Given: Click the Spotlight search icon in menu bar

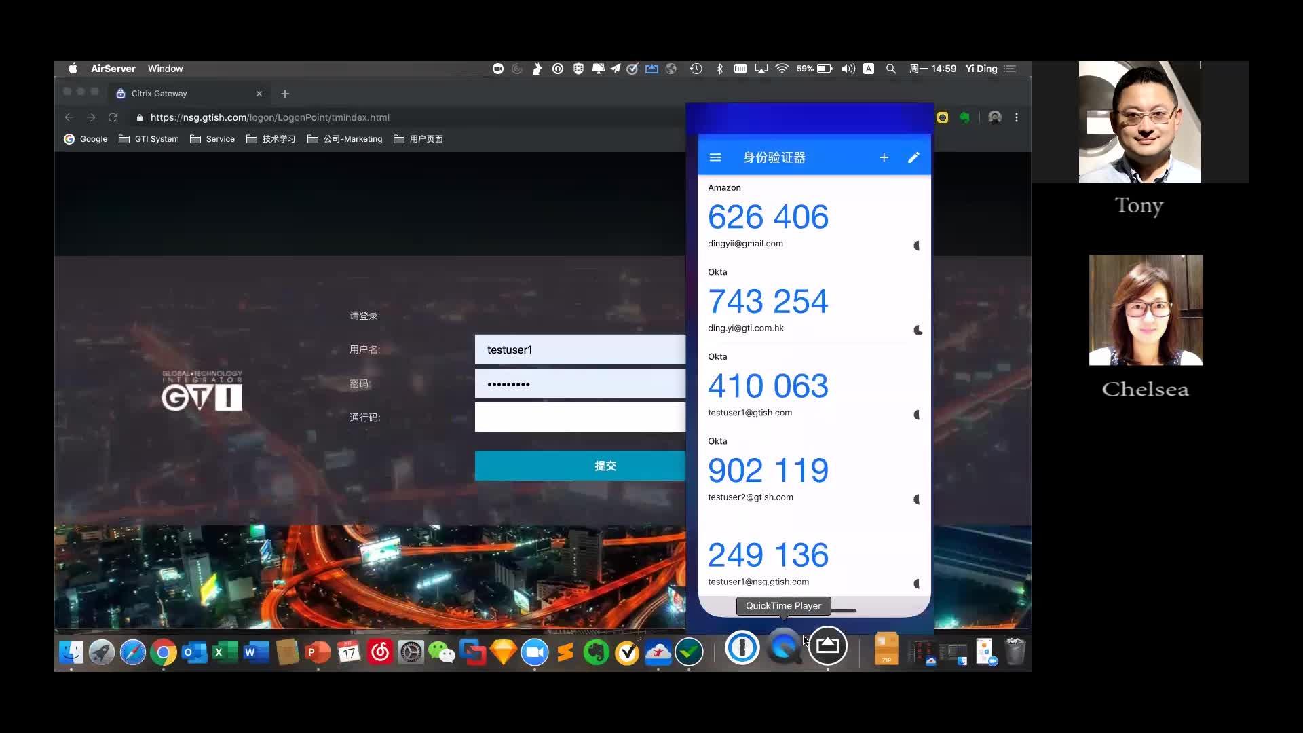Looking at the screenshot, I should (891, 69).
